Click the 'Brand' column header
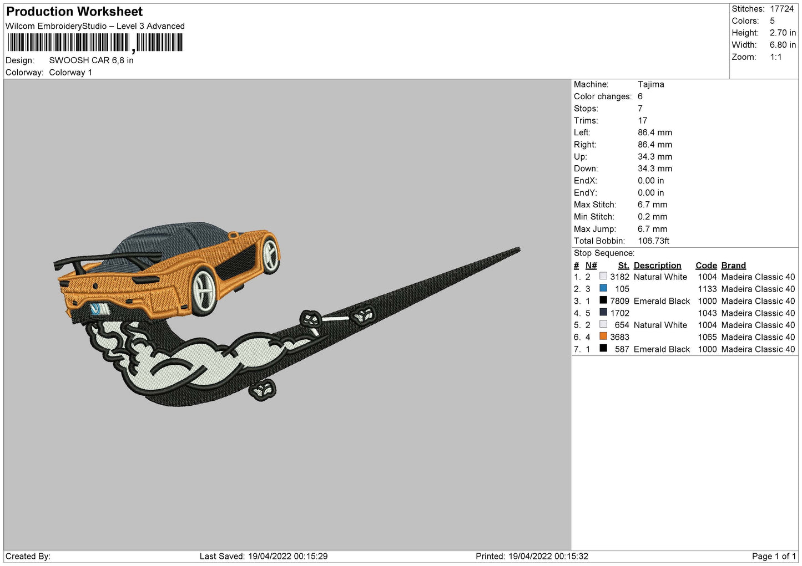The width and height of the screenshot is (802, 566). coord(734,266)
